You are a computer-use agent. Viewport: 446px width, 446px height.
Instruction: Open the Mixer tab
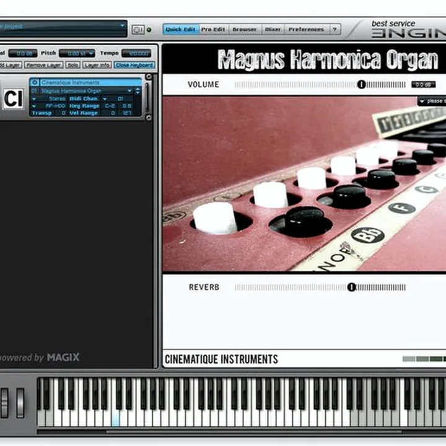(x=273, y=29)
